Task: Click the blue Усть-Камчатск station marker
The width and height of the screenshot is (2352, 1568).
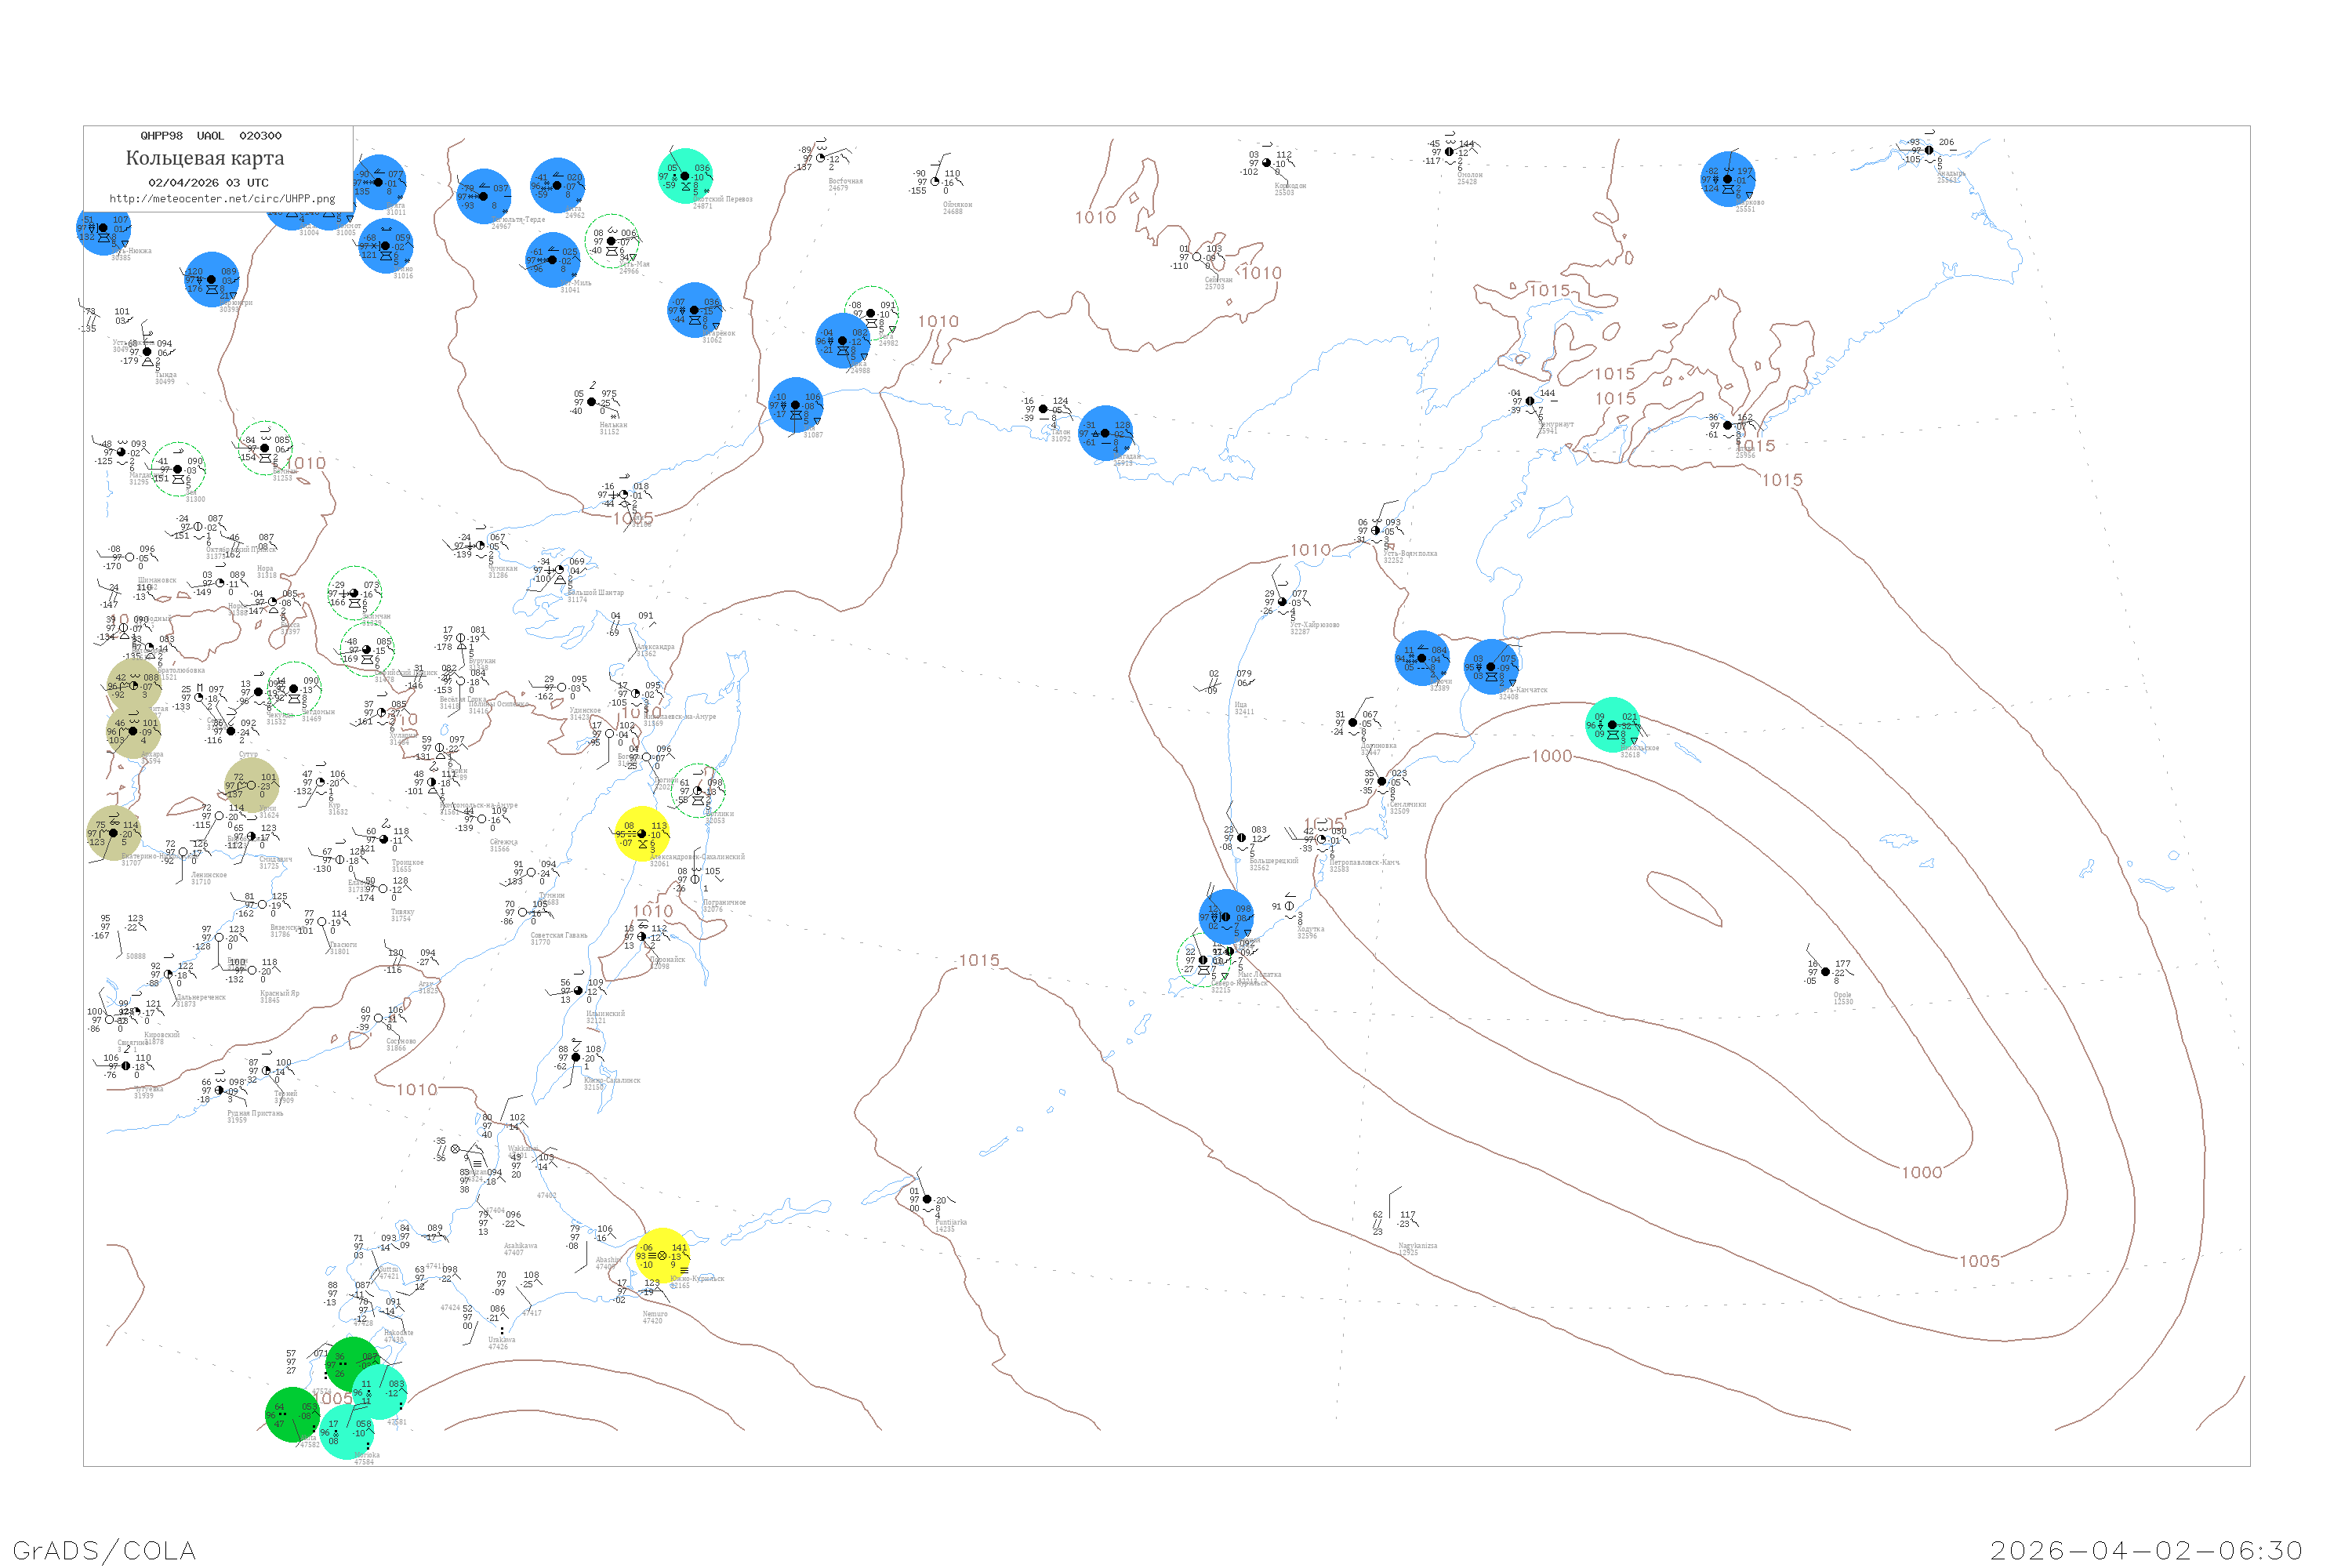Action: tap(1491, 667)
